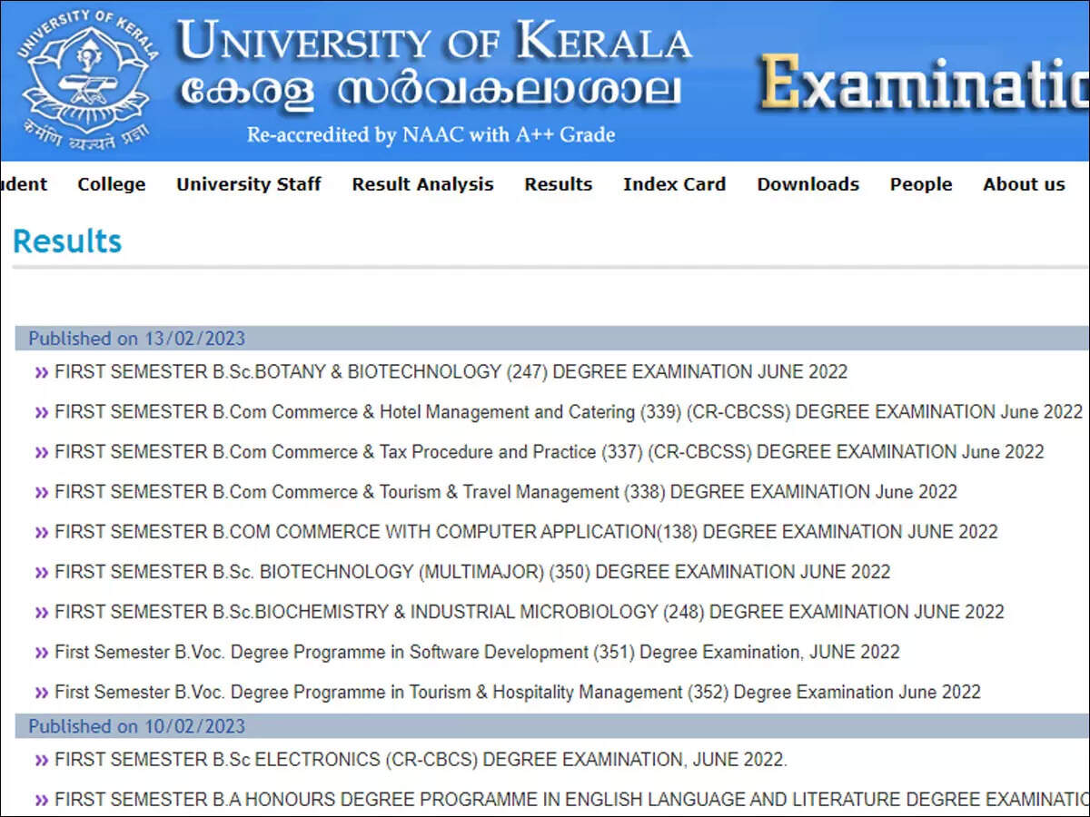Open the Results menu item
This screenshot has height=817, width=1090.
(559, 184)
